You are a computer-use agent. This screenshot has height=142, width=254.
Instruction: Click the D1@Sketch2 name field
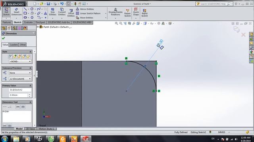pos(20,90)
